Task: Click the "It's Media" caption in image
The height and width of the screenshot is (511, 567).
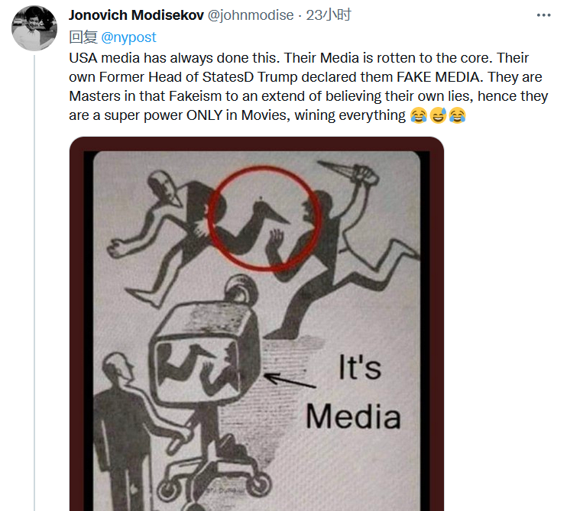Action: (355, 393)
